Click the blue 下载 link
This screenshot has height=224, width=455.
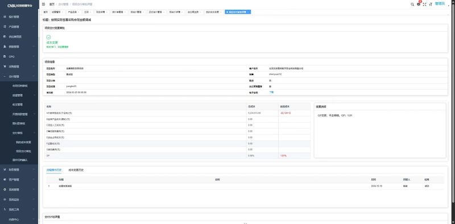click(271, 92)
